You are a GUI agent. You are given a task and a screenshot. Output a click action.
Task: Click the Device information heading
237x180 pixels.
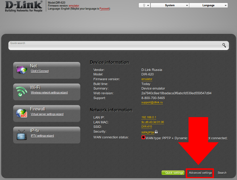click(109, 62)
